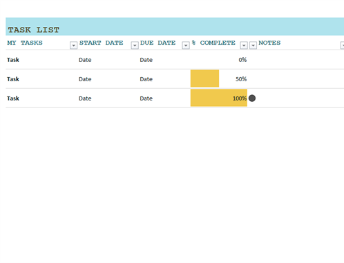This screenshot has width=344, height=263.
Task: Click the empty Notes cell in the 0% row
Action: tap(300, 60)
